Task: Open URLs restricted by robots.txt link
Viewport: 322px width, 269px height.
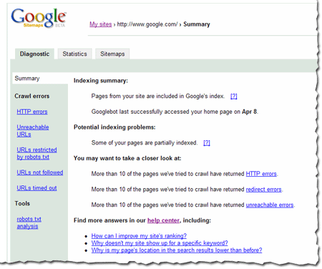Action: (x=36, y=153)
